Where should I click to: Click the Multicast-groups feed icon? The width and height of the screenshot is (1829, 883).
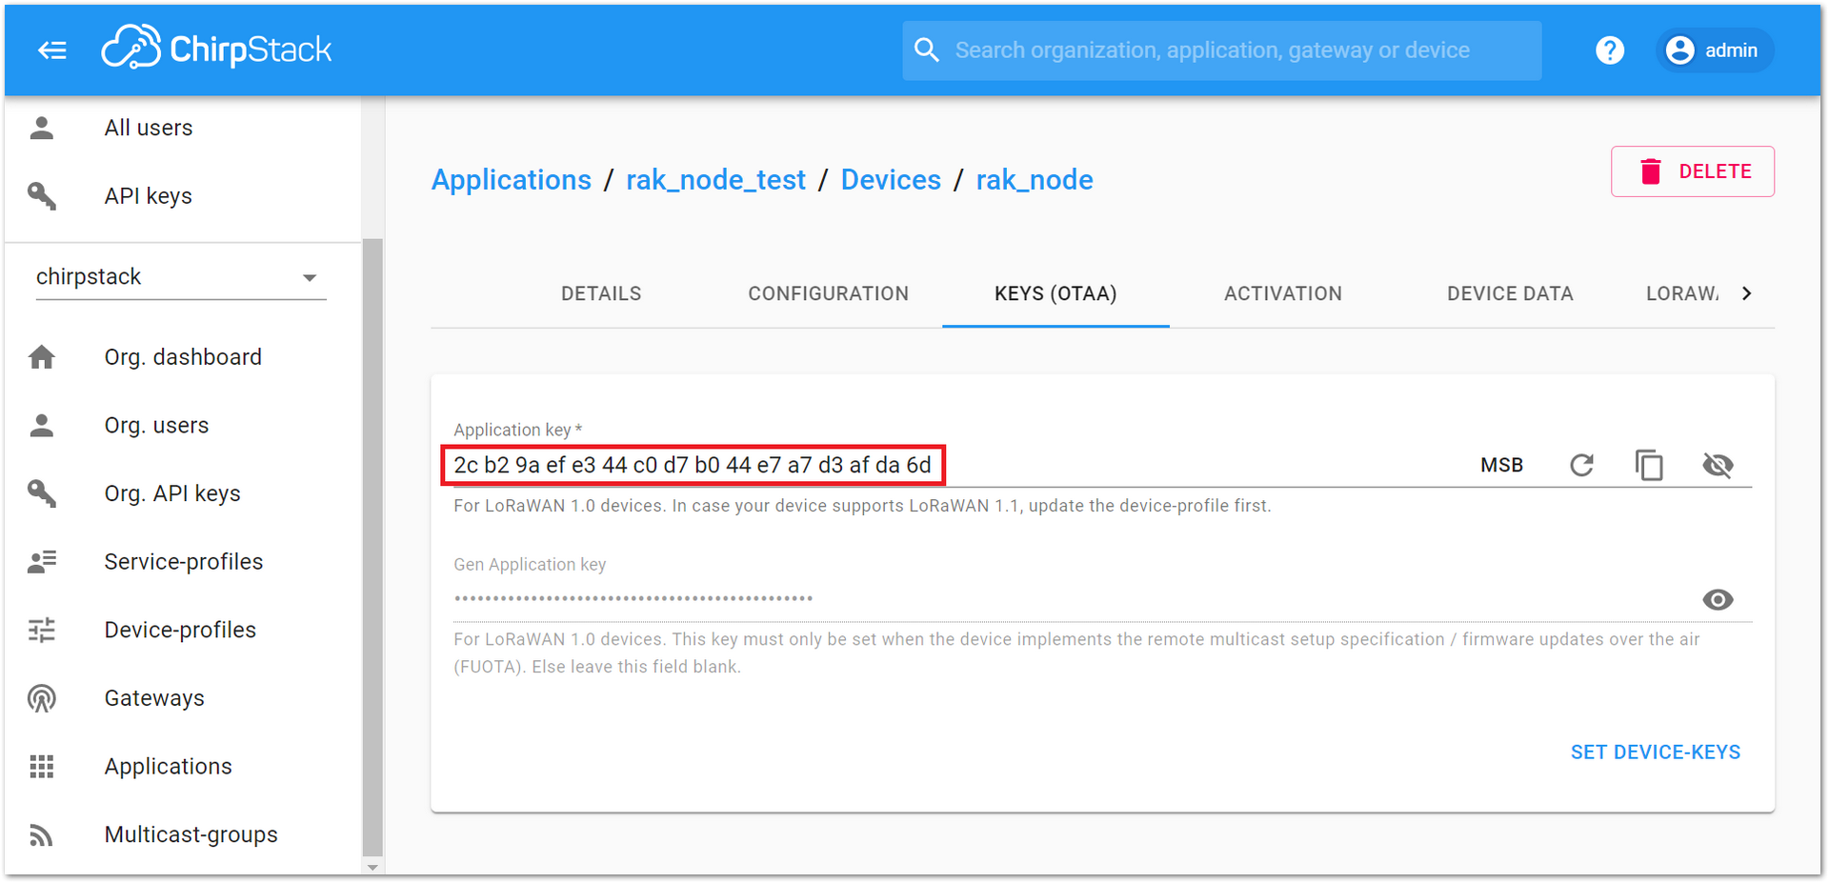[42, 834]
